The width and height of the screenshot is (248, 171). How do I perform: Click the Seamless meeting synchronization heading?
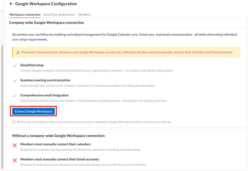(x=45, y=80)
